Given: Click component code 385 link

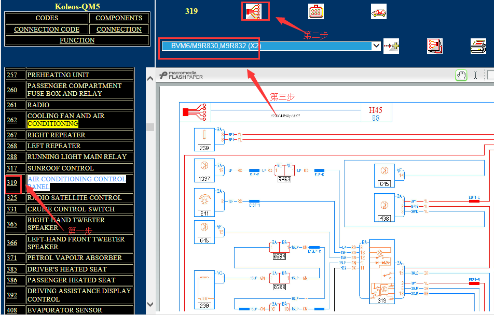Looking at the screenshot, I should coord(12,269).
